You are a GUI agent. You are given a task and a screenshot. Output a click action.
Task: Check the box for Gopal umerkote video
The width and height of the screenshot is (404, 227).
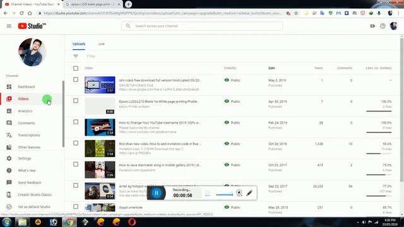point(76,207)
